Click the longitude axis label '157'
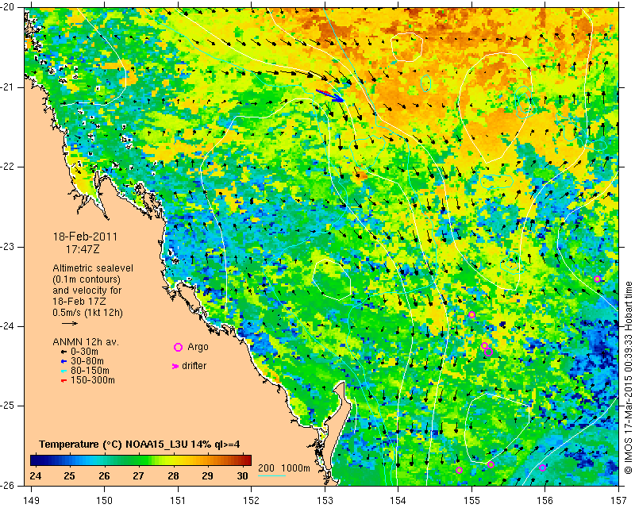Viewport: 635px width, 508px height. (619, 501)
